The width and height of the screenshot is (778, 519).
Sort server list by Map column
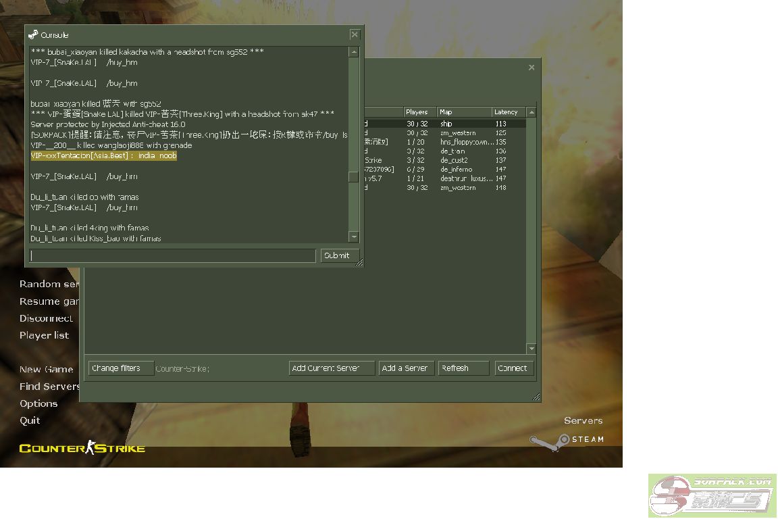(x=463, y=112)
